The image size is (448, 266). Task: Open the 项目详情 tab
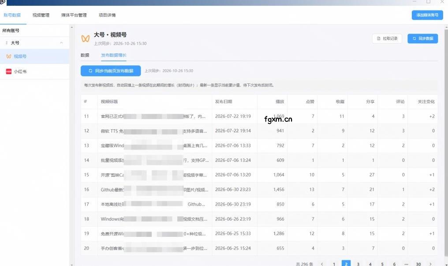[x=107, y=15]
